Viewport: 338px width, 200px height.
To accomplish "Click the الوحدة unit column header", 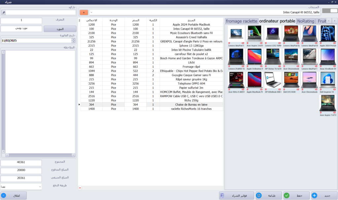I will pos(114,20).
